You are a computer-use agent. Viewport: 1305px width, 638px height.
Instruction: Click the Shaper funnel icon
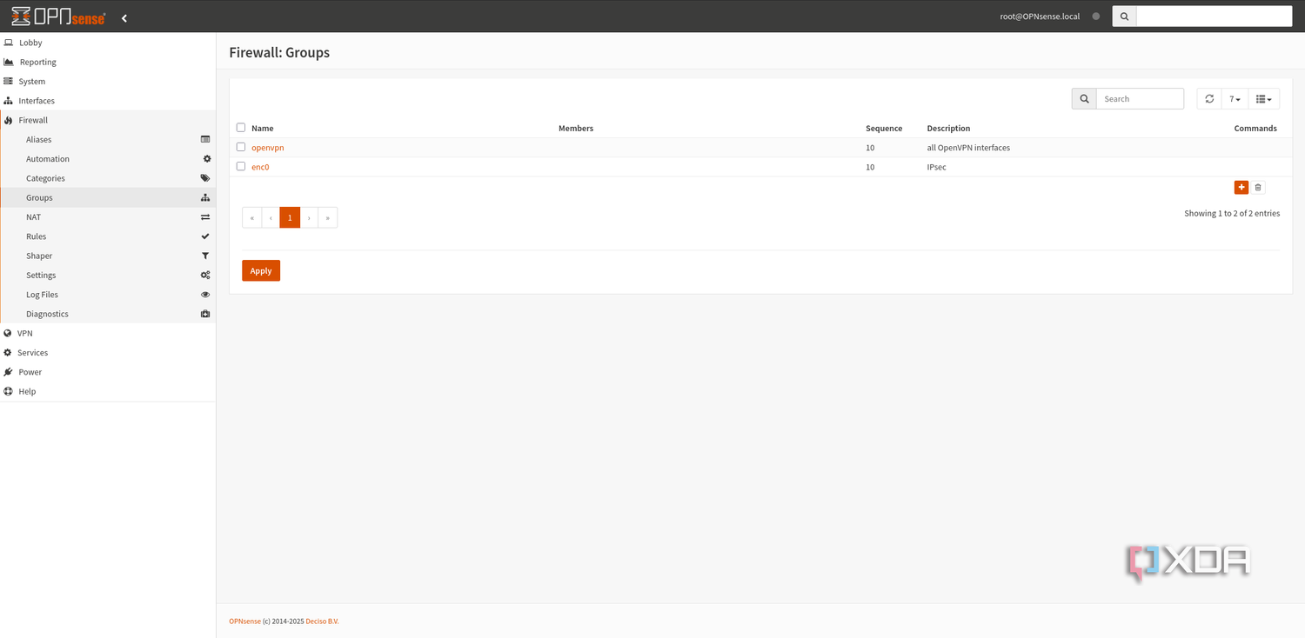click(205, 256)
